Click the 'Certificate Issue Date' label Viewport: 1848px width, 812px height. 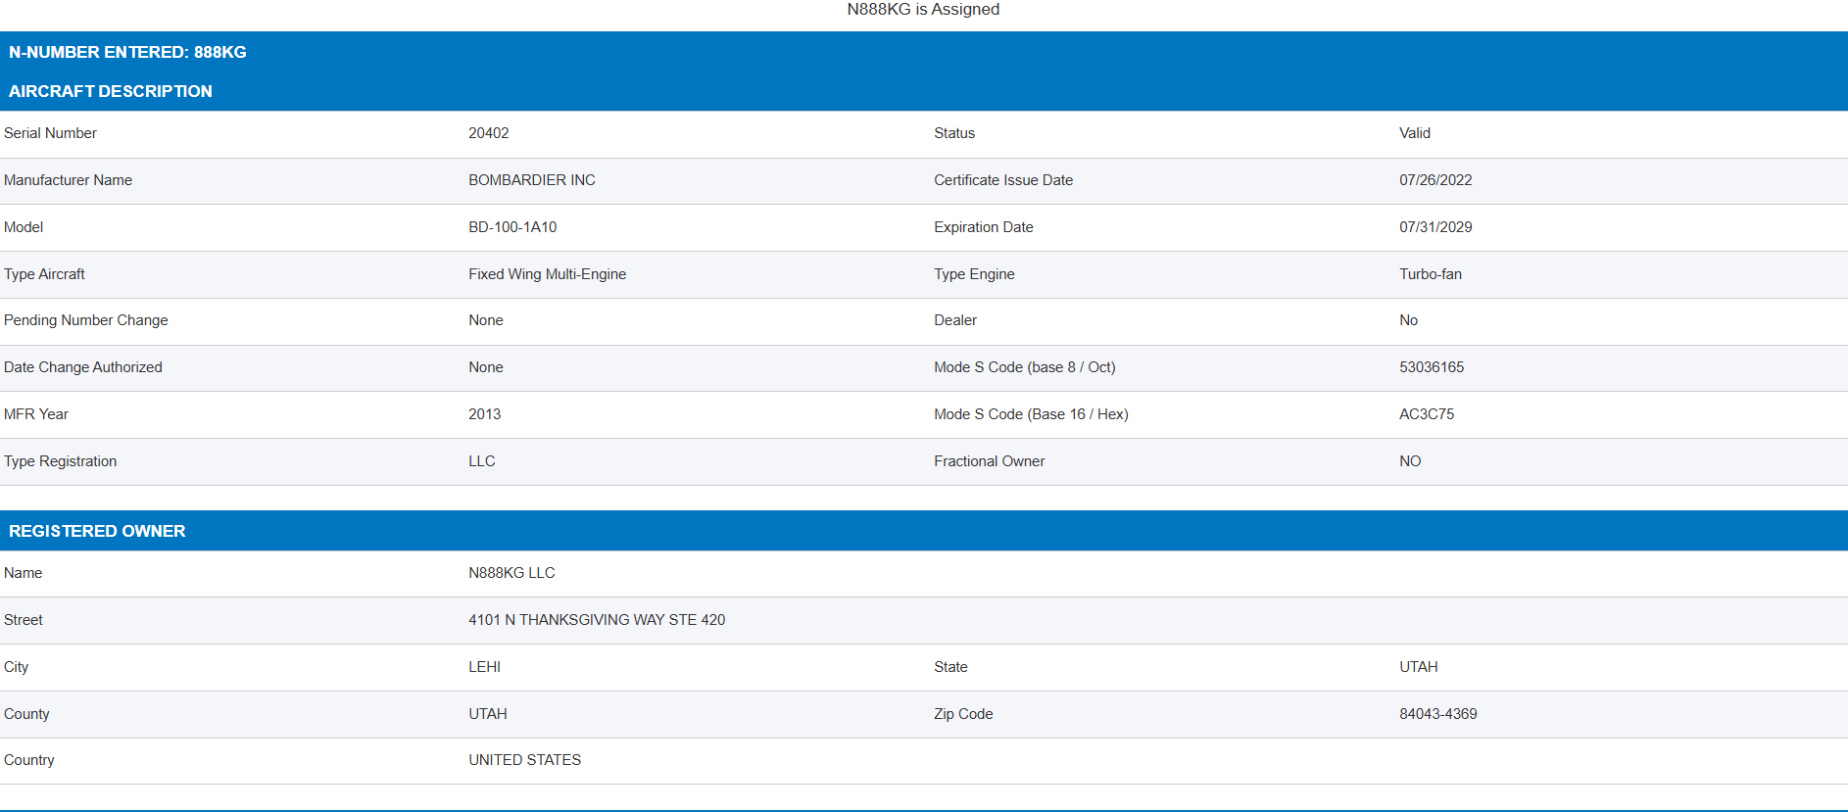point(1003,180)
